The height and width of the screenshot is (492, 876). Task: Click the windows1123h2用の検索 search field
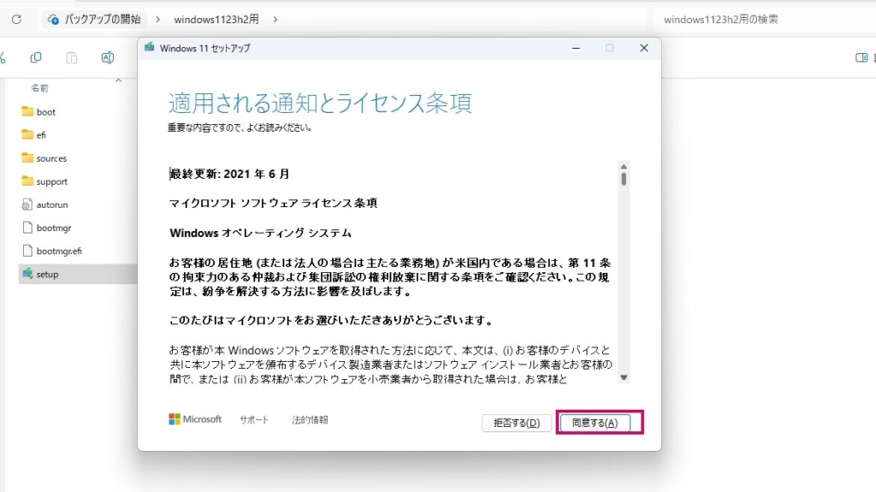(x=764, y=20)
